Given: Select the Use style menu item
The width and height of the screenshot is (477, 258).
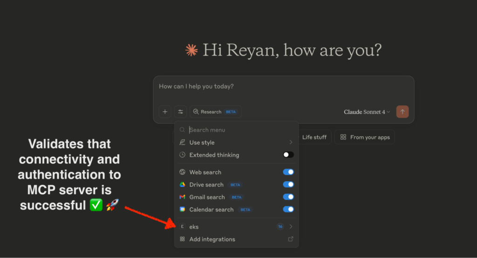Looking at the screenshot, I should 236,143.
